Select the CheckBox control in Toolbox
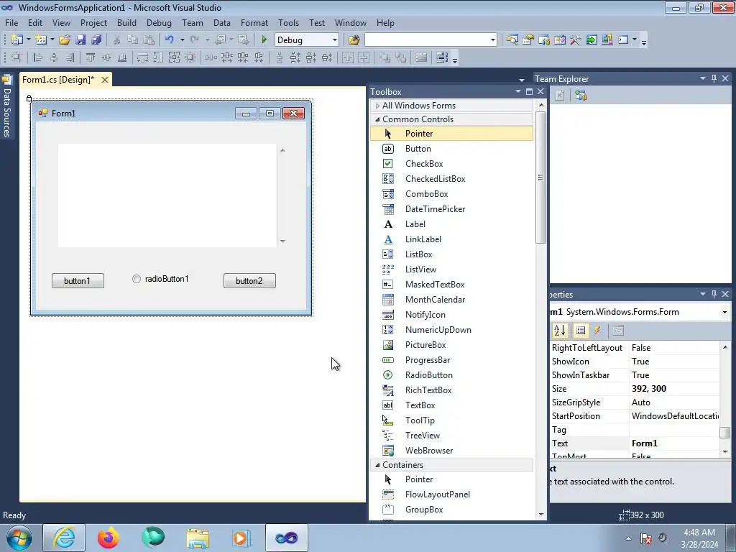 click(x=451, y=164)
